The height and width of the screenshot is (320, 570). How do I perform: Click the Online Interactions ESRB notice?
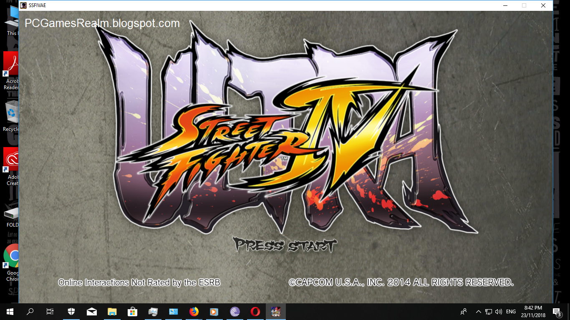click(x=139, y=282)
